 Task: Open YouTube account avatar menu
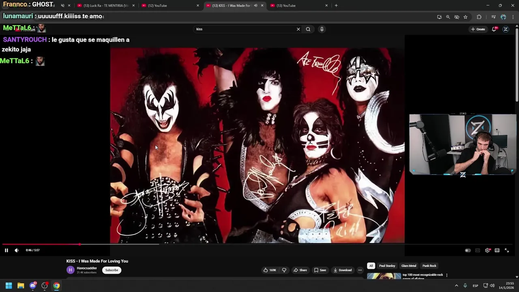[x=506, y=29]
